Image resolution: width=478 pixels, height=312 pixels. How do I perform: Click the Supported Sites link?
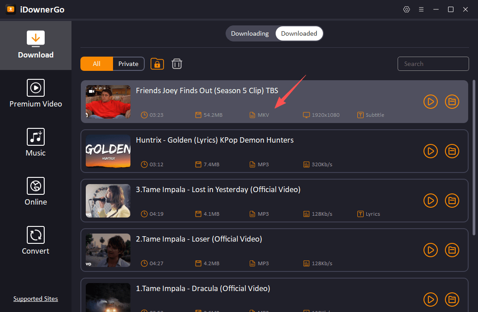(x=36, y=299)
